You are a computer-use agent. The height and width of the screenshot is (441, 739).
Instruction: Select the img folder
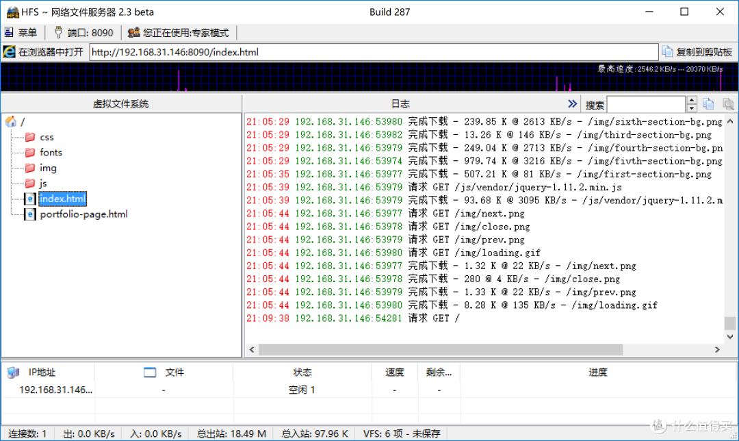coord(48,168)
